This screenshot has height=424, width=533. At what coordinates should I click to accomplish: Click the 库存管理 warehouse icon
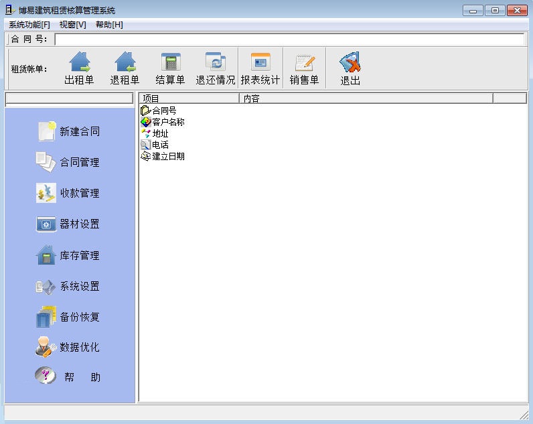click(46, 255)
